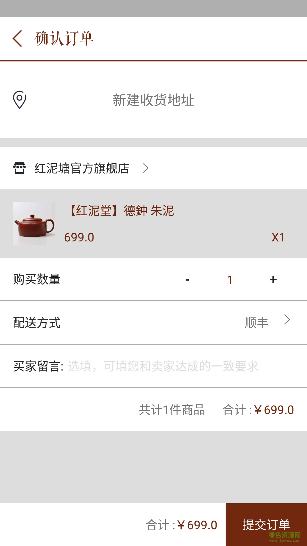
Task: Click the 共计1件商品 summary text
Action: 172,410
